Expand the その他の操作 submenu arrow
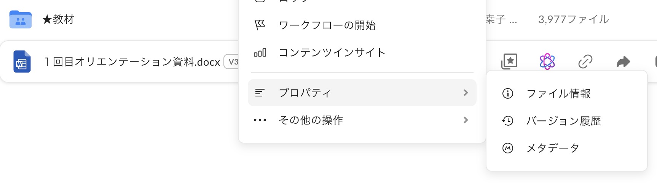657x183 pixels. [466, 120]
